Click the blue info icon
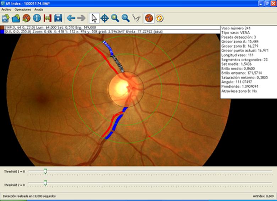Viewport: 277px width, 201px height. coord(37,18)
